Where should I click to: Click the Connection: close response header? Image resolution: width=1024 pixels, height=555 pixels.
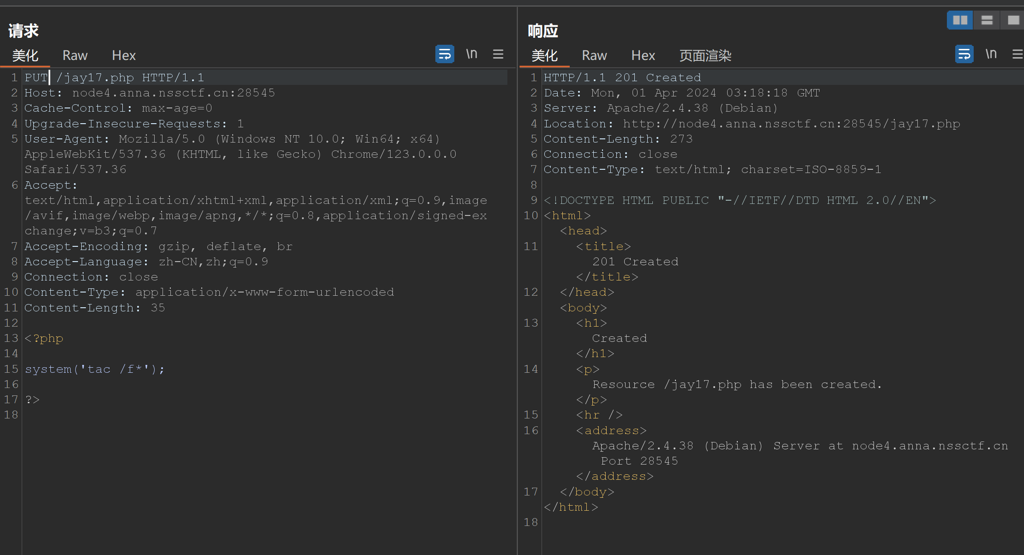(610, 154)
